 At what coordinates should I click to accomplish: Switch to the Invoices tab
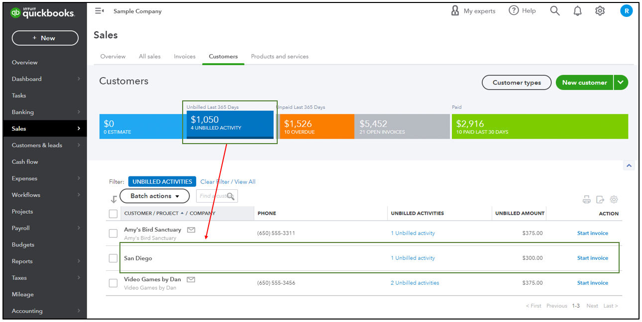[185, 56]
